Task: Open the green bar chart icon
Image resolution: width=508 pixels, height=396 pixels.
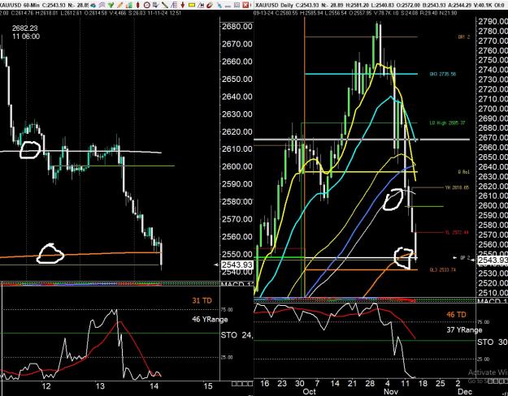Action: (129, 5)
